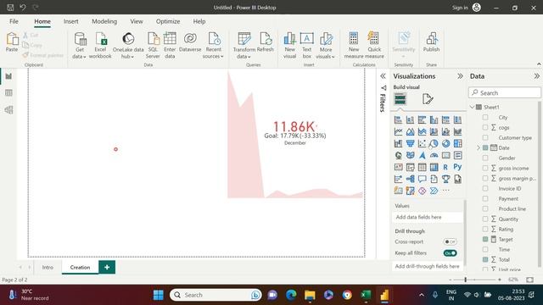Collapse the Visualizations pane
543x305 pixels.
pos(460,76)
